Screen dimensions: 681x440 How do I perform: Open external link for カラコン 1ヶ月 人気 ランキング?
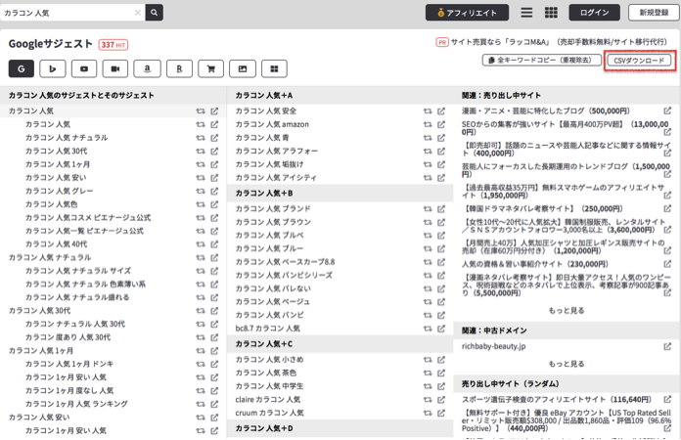point(214,404)
